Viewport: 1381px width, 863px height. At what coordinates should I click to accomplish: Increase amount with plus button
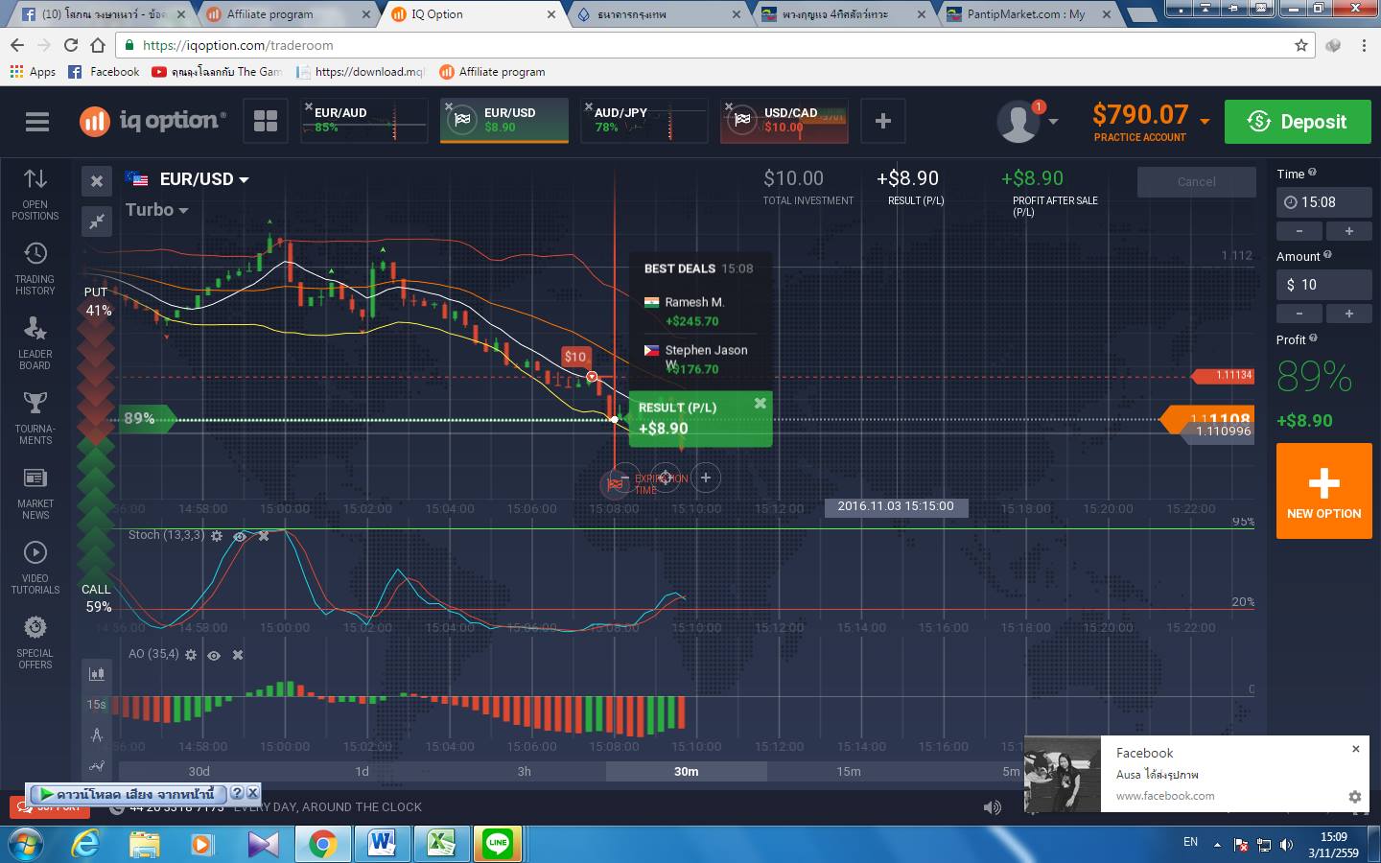[1348, 314]
